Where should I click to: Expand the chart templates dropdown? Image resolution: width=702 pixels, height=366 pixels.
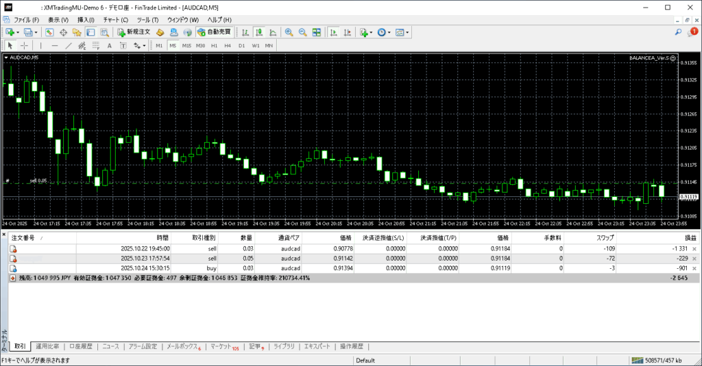(408, 32)
